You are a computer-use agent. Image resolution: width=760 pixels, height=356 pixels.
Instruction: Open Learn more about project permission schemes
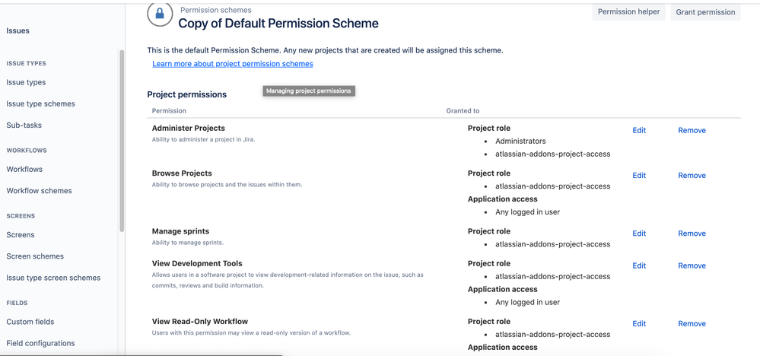pyautogui.click(x=233, y=64)
